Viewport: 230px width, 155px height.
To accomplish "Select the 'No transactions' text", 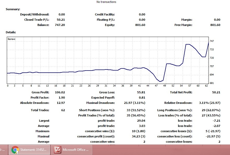I will [x=106, y=2].
